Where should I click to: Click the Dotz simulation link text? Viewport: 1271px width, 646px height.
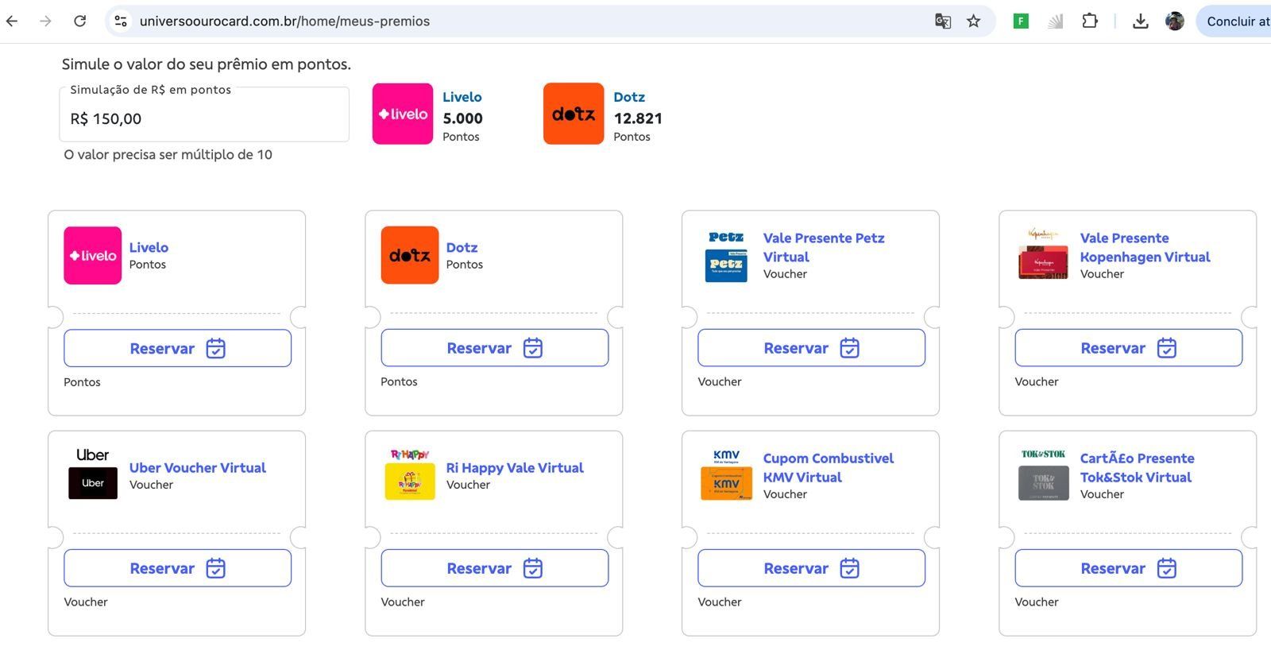(x=628, y=97)
